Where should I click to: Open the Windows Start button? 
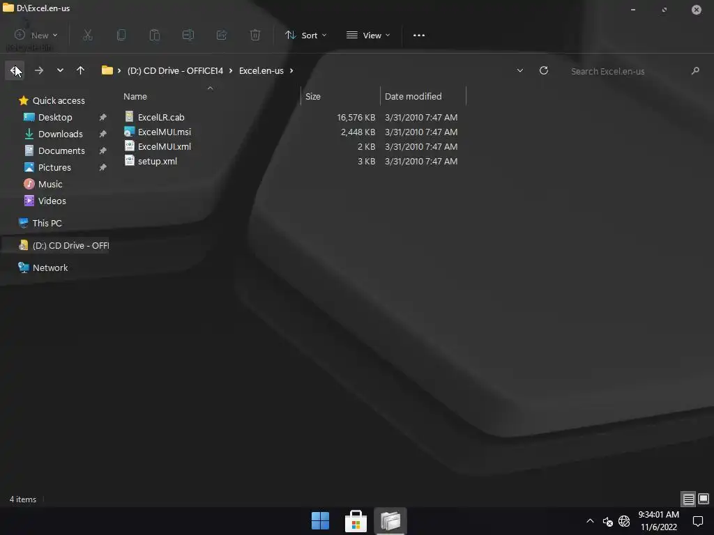click(321, 521)
